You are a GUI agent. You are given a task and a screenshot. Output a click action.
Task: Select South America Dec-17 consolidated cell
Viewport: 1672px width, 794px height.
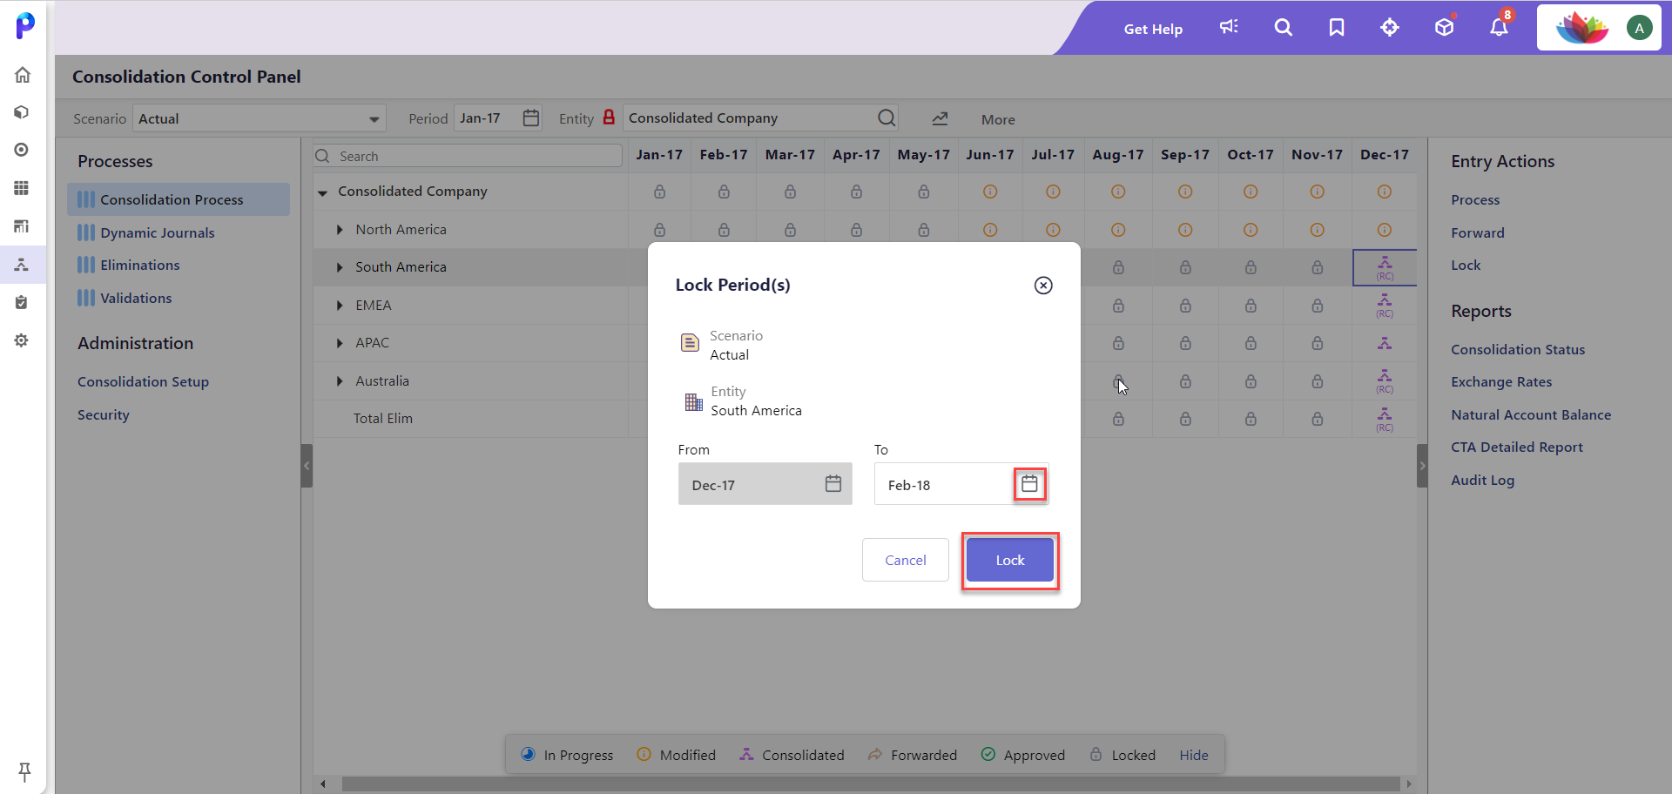point(1385,267)
